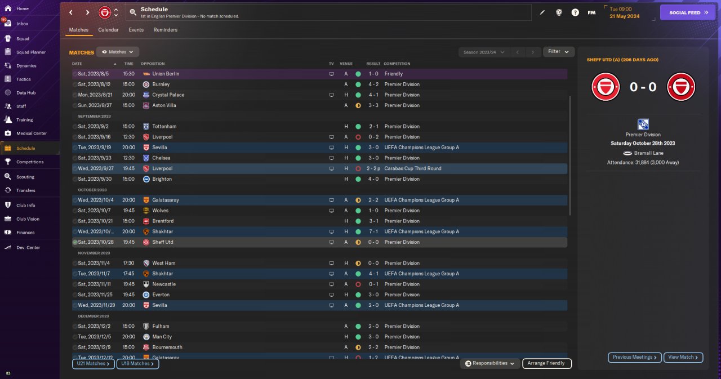The width and height of the screenshot is (721, 379).
Task: Open the Club Vision sidebar icon
Action: [8, 219]
